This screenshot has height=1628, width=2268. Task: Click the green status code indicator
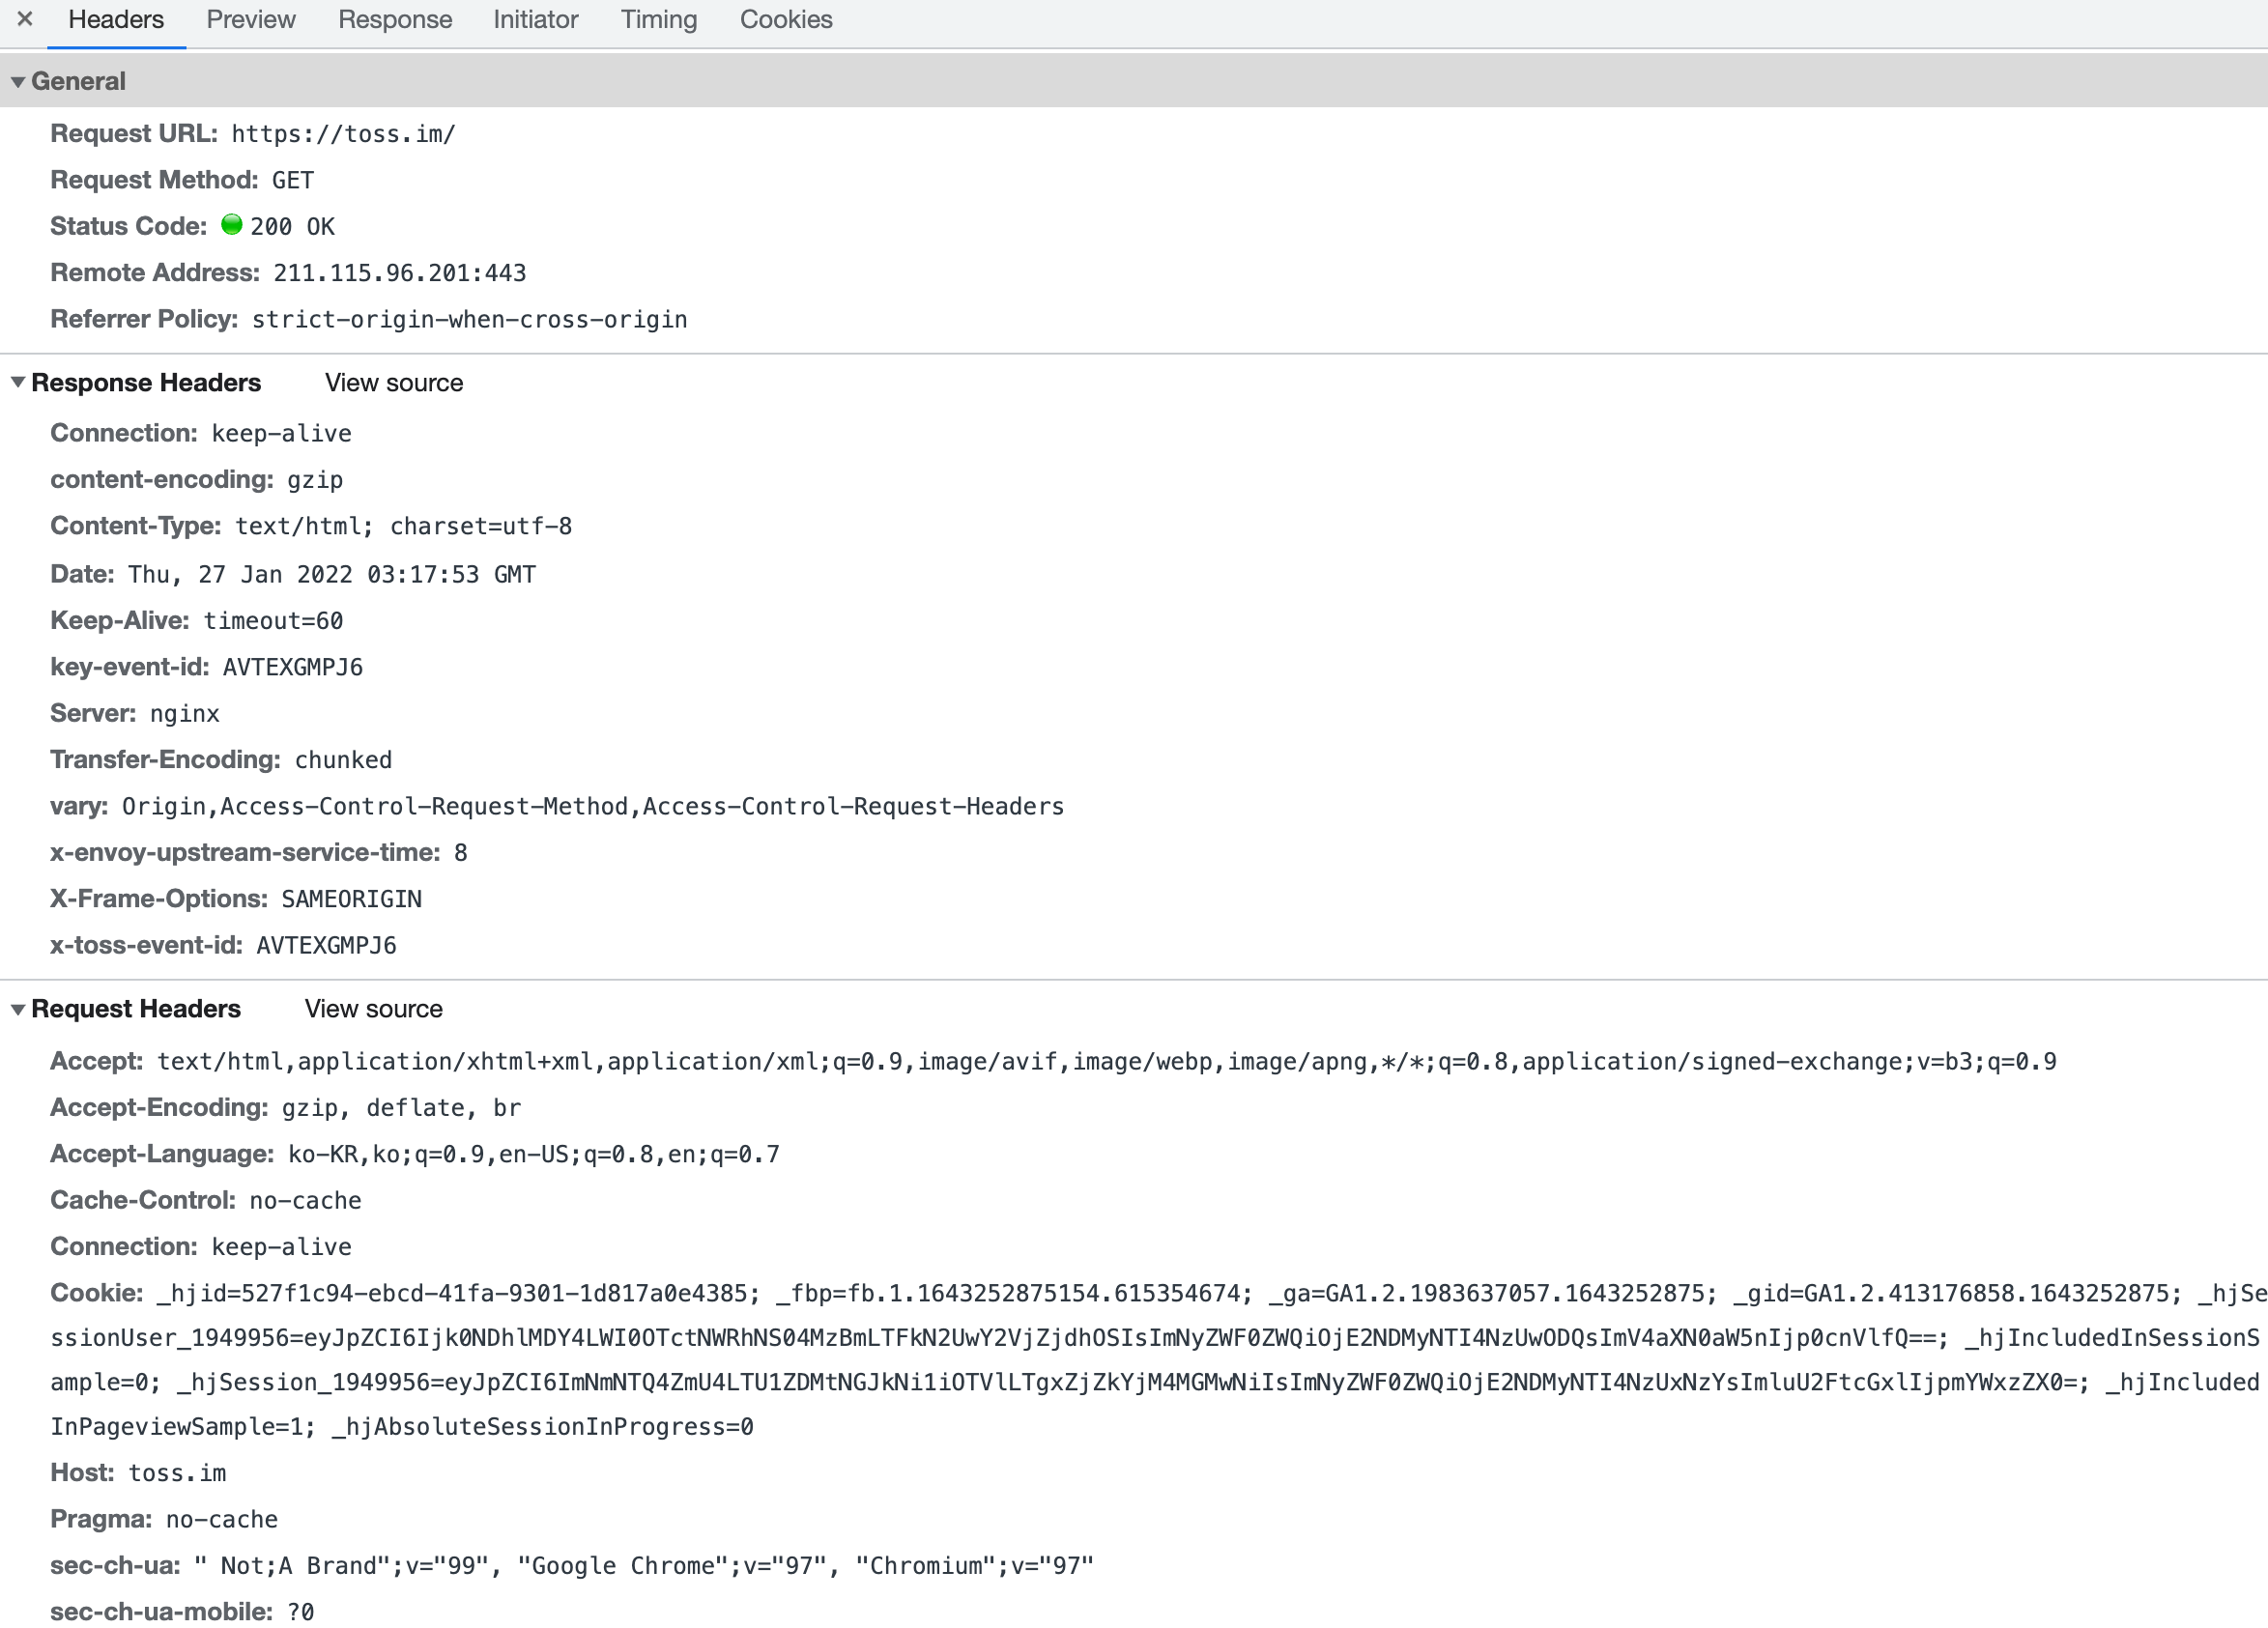tap(231, 225)
